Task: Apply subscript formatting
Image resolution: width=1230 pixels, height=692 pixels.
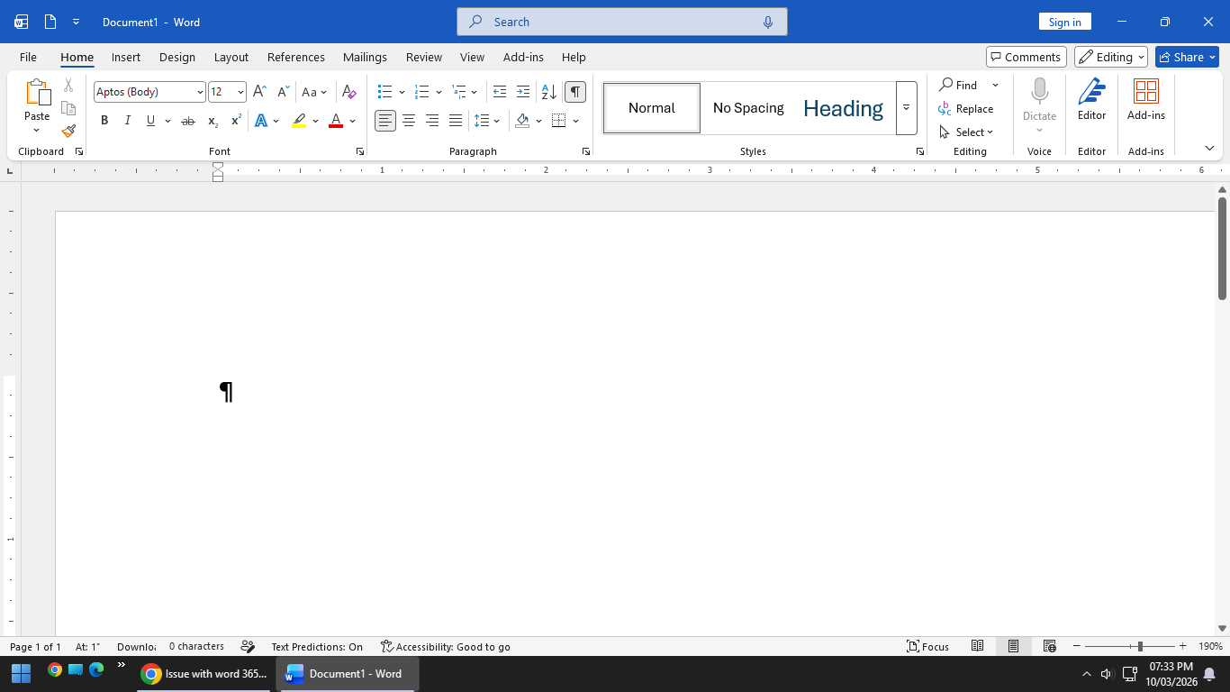Action: (x=213, y=121)
